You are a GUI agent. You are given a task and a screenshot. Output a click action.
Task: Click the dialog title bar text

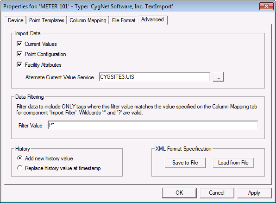coord(88,6)
